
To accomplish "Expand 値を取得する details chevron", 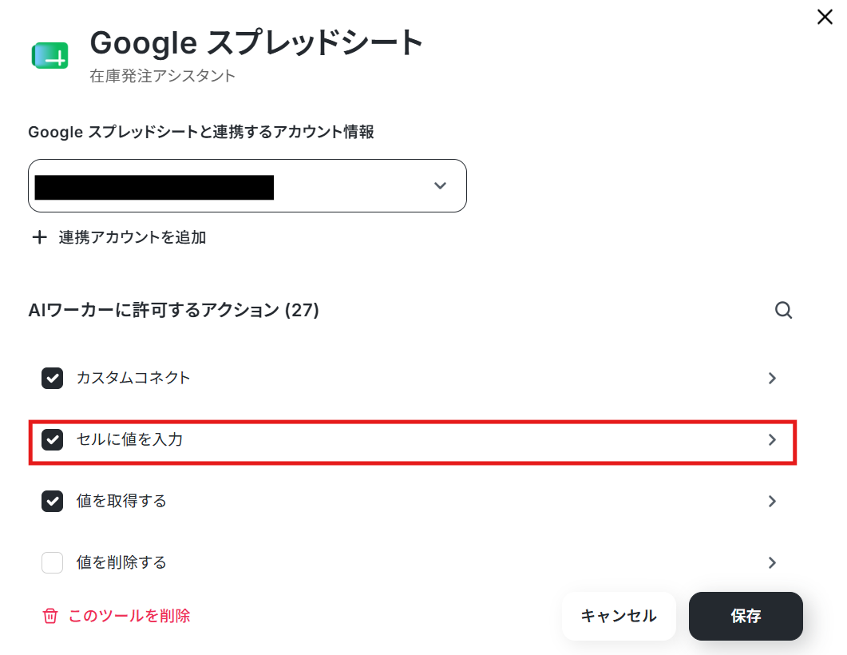I will [773, 502].
